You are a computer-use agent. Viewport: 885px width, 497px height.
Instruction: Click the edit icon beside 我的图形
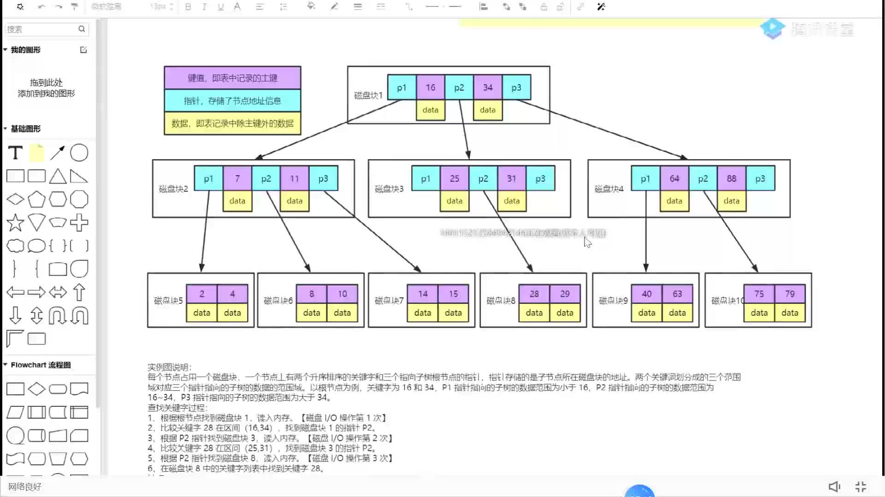(83, 50)
